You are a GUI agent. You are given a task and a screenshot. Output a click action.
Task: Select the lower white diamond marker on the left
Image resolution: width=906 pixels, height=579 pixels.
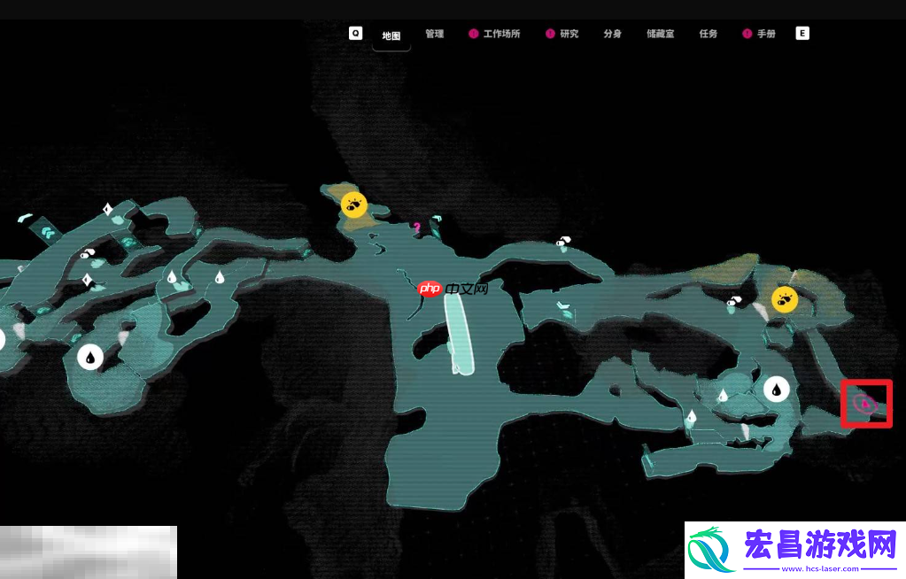click(87, 281)
